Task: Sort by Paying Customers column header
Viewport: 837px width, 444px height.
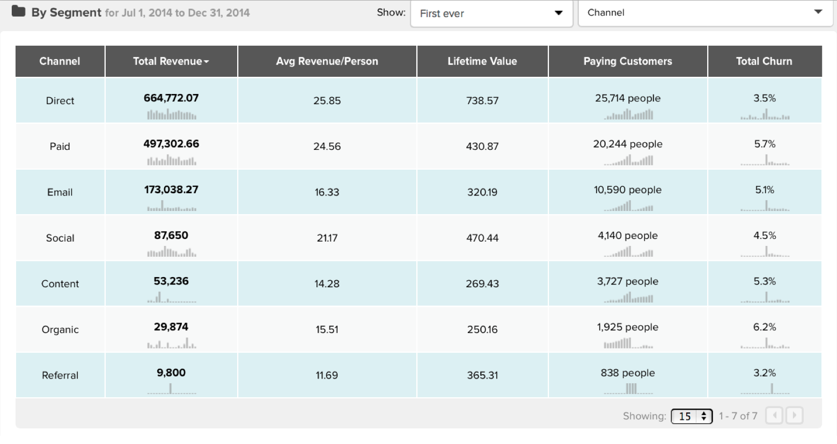Action: coord(628,61)
